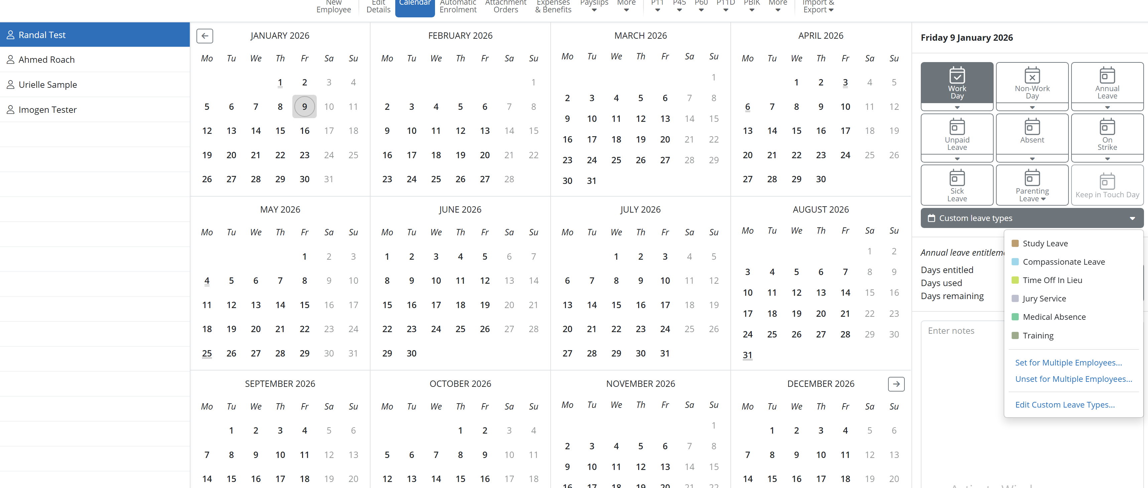The height and width of the screenshot is (488, 1148).
Task: Expand Unpaid Leave options arrow
Action: tap(957, 159)
